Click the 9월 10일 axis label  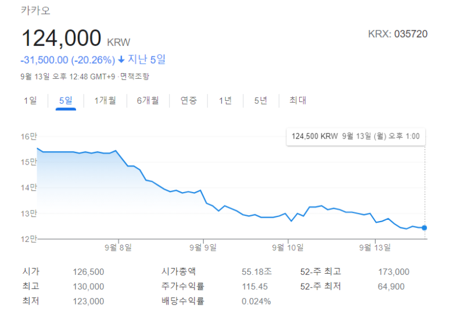click(288, 247)
